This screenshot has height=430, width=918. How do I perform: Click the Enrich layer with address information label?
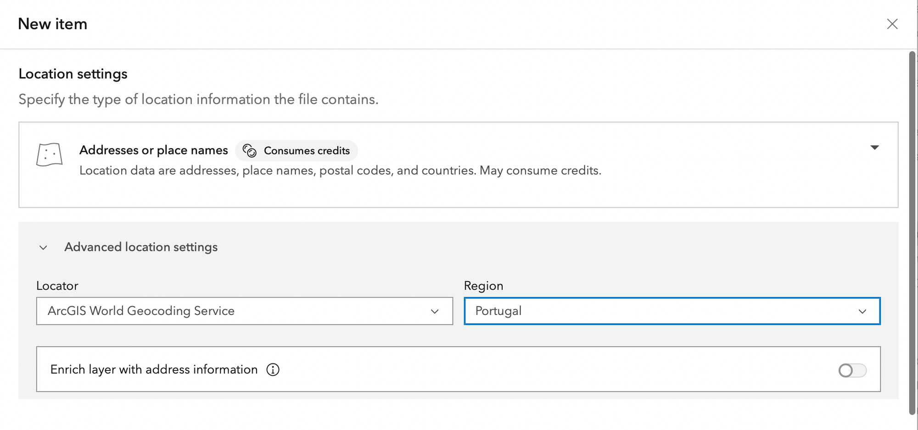154,369
